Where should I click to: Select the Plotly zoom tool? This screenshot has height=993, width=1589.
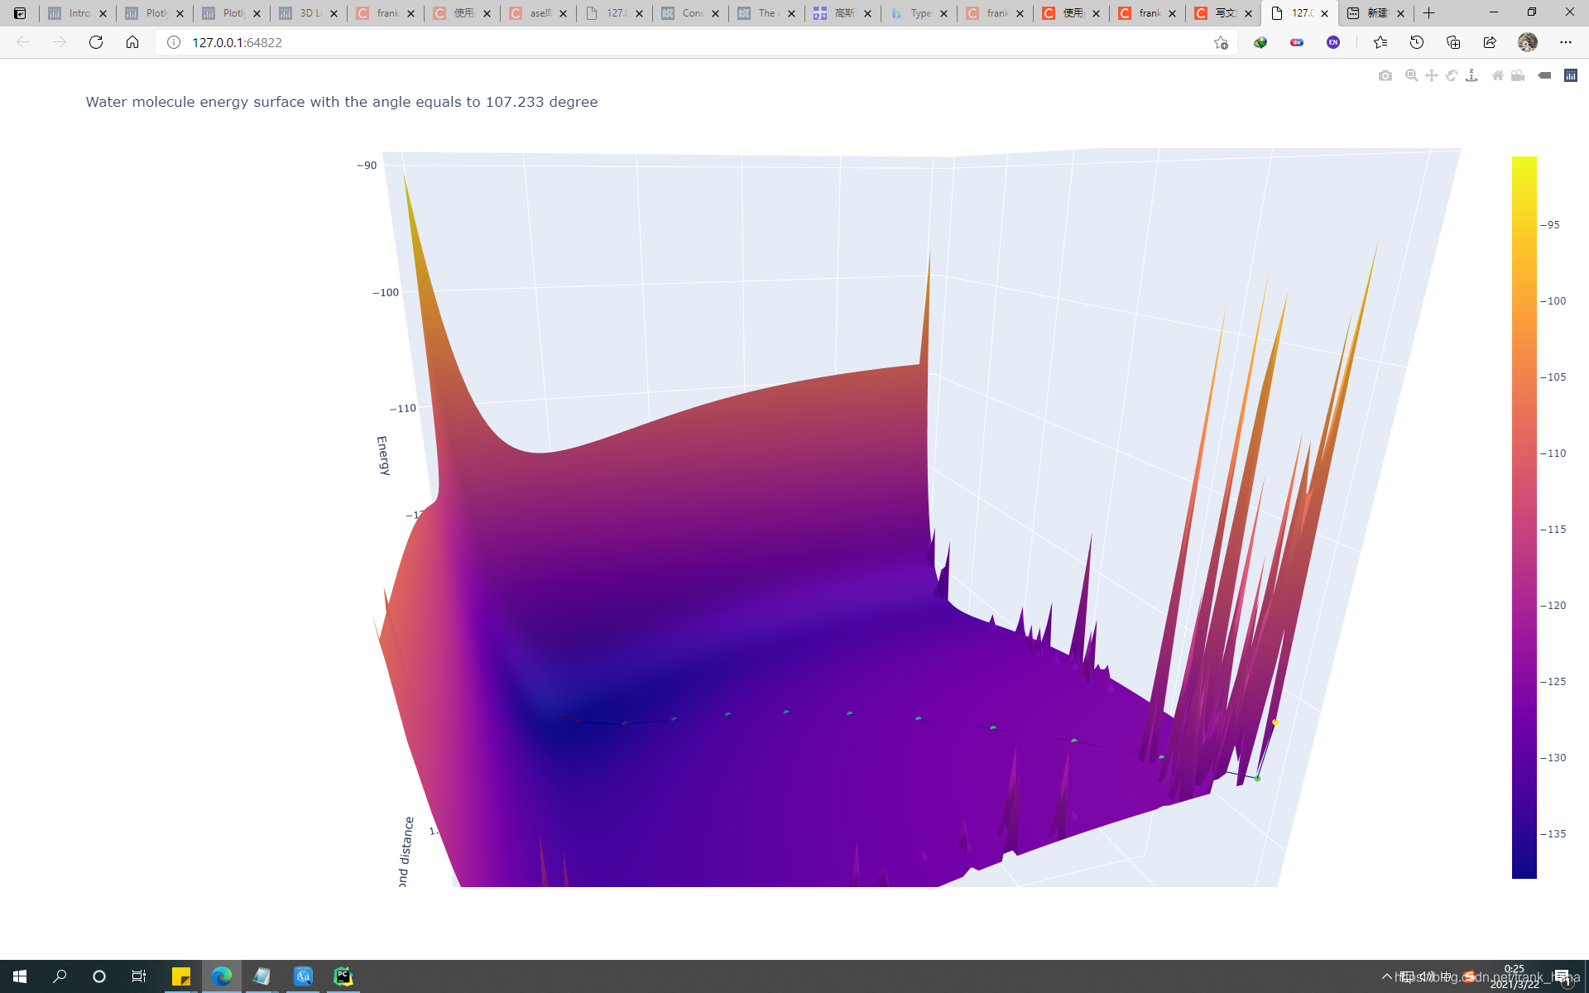point(1412,75)
